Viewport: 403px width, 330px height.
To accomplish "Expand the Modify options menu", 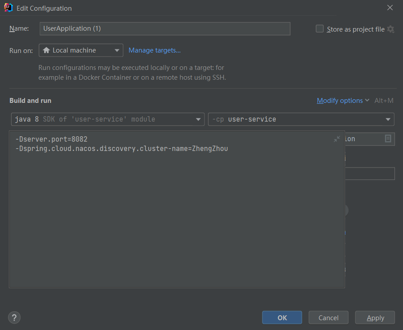I will click(343, 101).
